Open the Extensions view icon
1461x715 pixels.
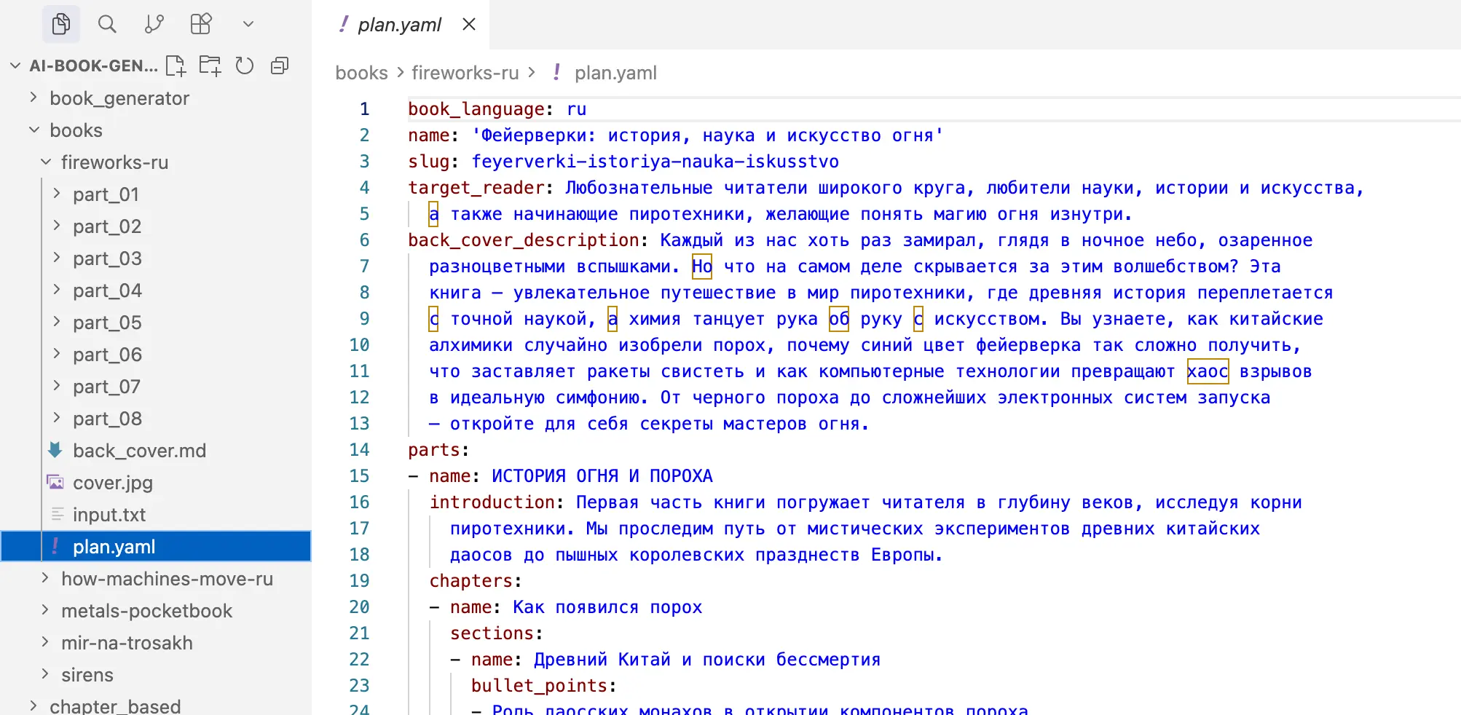click(x=201, y=24)
